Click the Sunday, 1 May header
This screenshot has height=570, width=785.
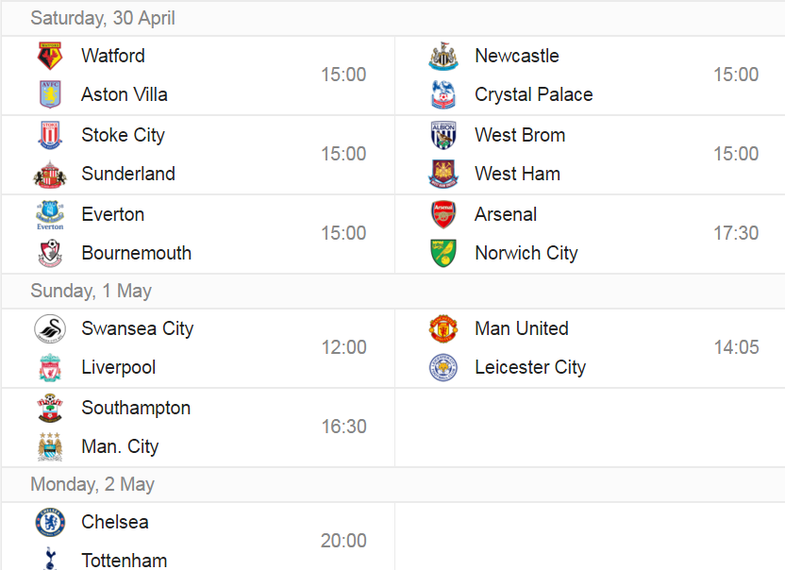point(92,291)
